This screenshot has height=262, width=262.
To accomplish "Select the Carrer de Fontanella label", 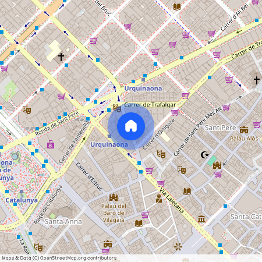I will pos(74,142).
